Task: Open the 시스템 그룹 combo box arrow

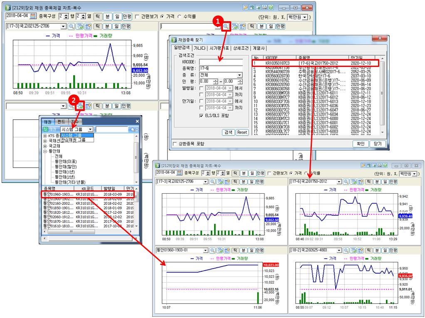Action: [91, 129]
